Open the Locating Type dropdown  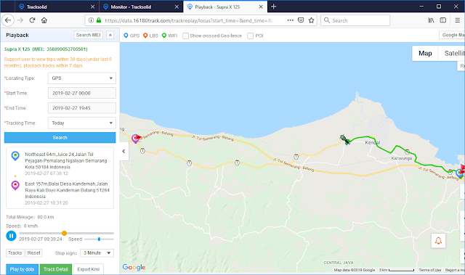[82, 78]
